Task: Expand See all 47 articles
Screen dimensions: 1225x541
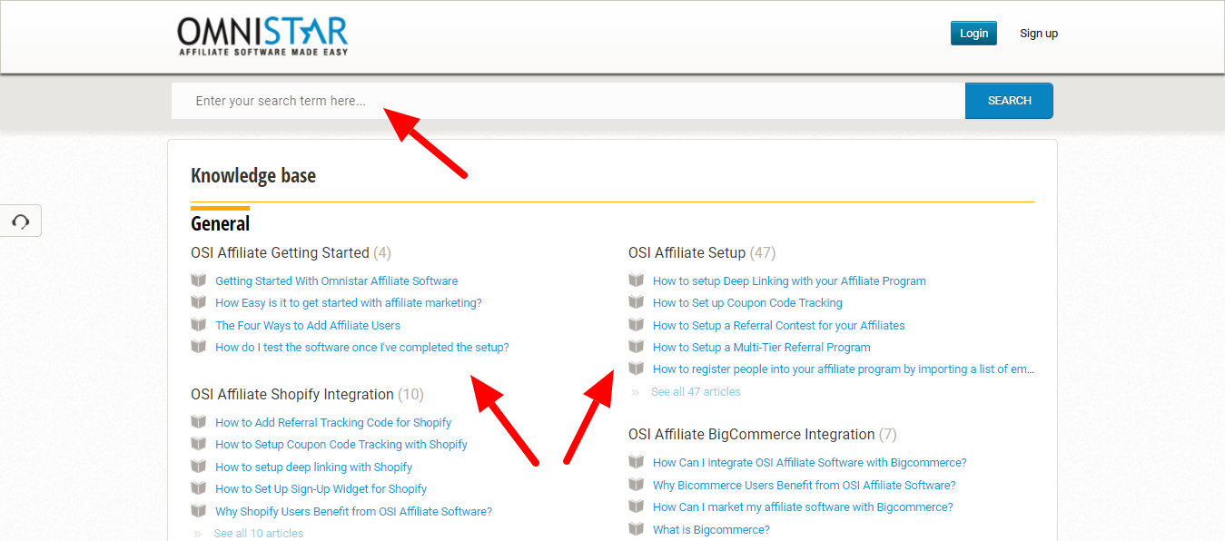Action: 696,392
